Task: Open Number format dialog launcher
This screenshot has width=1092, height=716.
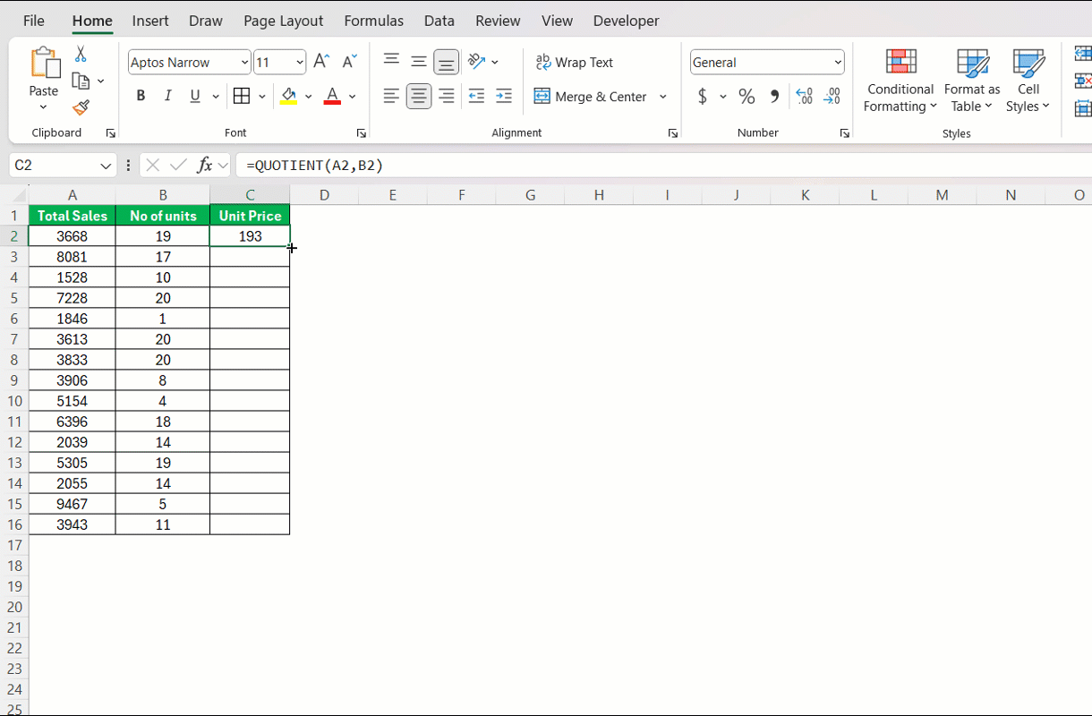Action: (844, 132)
